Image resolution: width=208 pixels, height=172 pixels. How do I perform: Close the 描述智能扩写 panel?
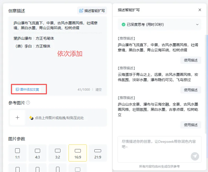[x=200, y=10]
